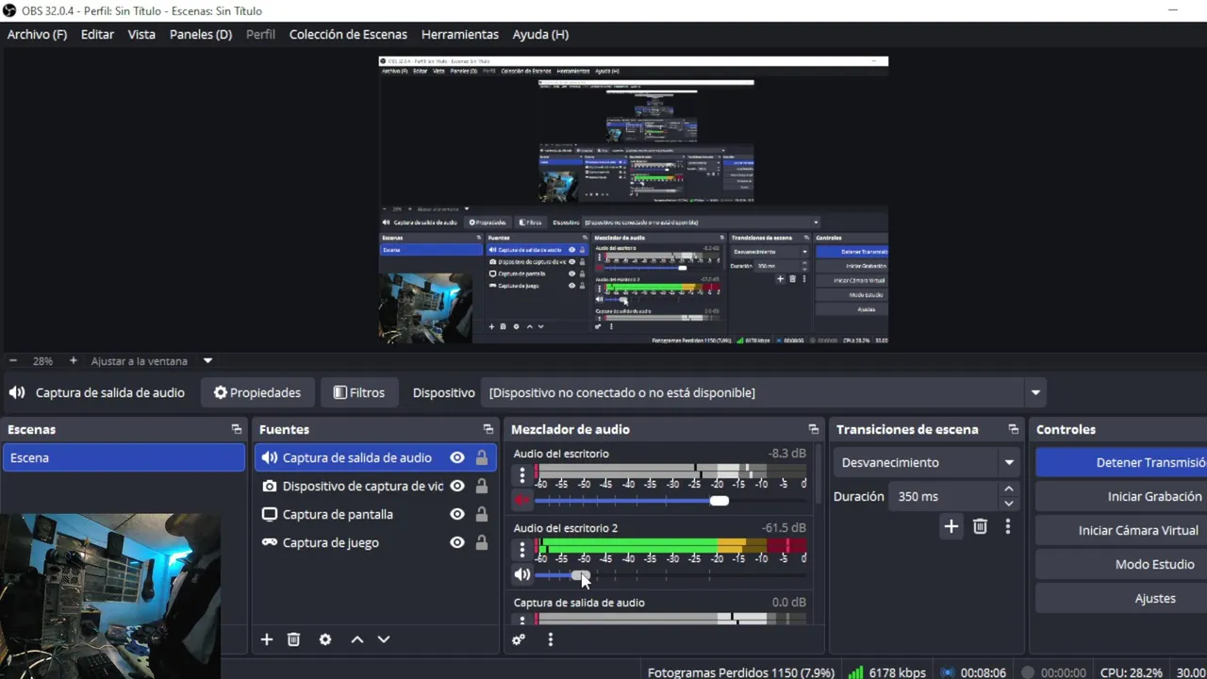This screenshot has width=1207, height=679.
Task: Open options dots for Audio del escritorio
Action: 522,476
